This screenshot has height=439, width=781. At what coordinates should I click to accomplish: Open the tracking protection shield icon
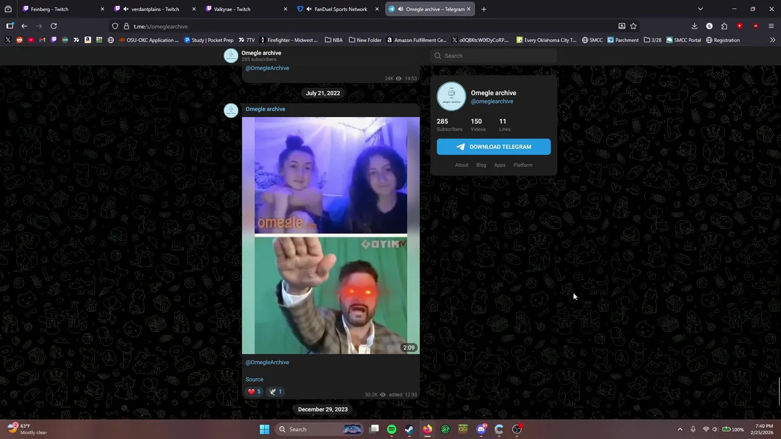click(x=115, y=26)
